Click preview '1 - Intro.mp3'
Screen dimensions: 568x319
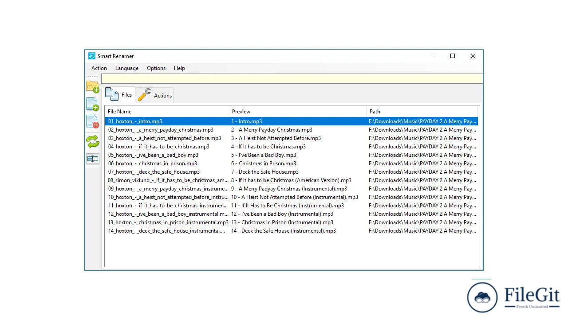(x=246, y=121)
